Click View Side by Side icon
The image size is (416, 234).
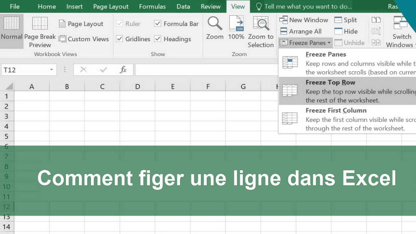coord(376,20)
